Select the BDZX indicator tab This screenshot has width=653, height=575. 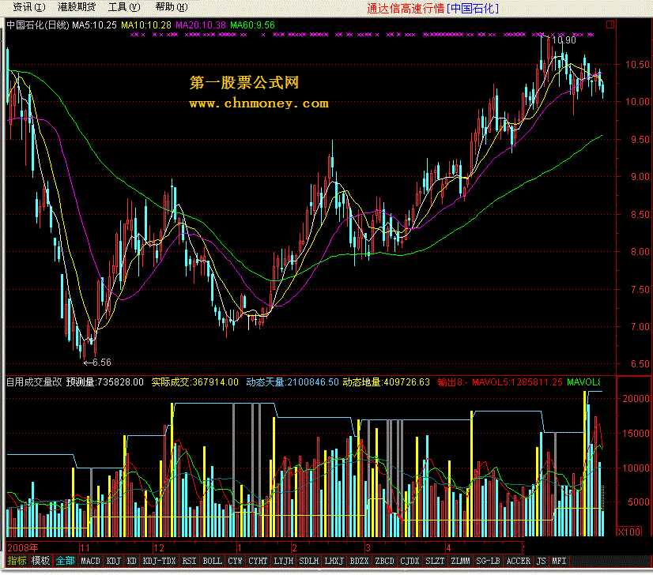coord(359,561)
